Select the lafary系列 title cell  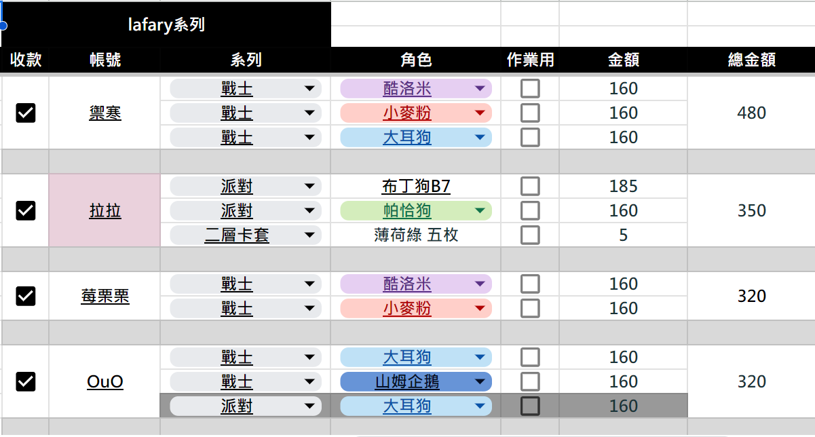[166, 24]
